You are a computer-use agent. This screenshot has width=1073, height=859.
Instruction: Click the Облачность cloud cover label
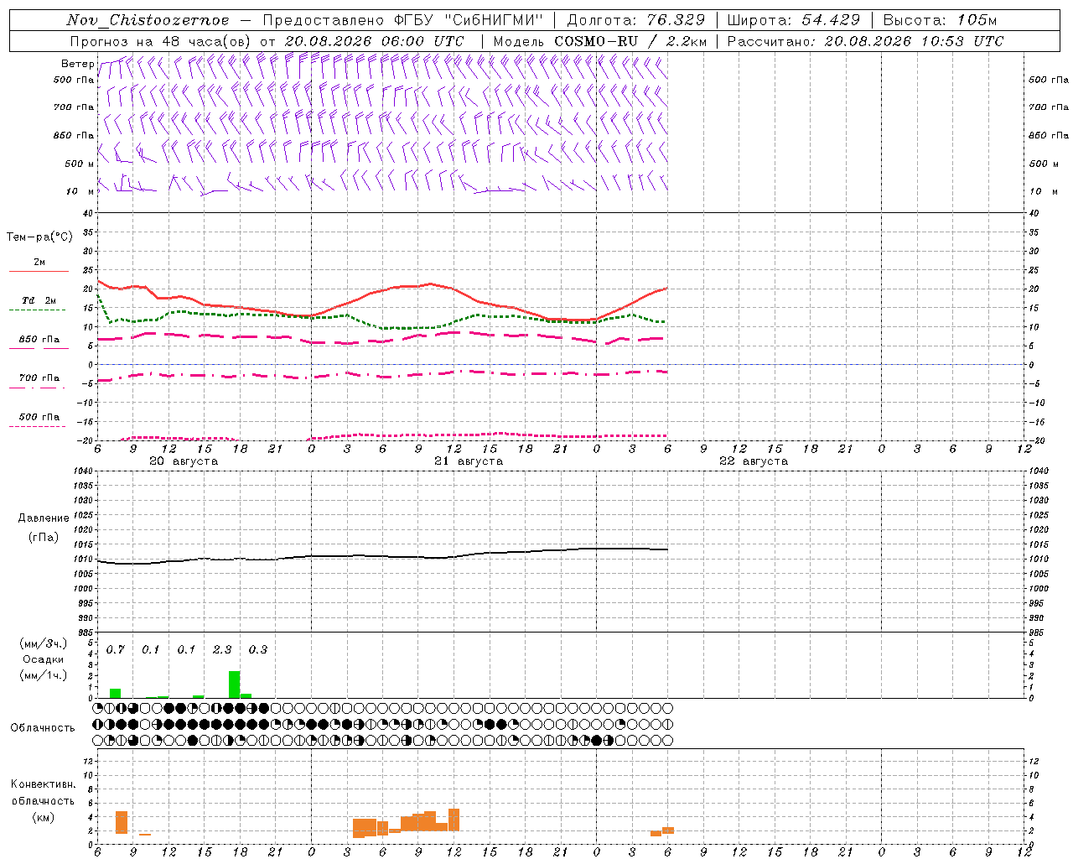[43, 727]
